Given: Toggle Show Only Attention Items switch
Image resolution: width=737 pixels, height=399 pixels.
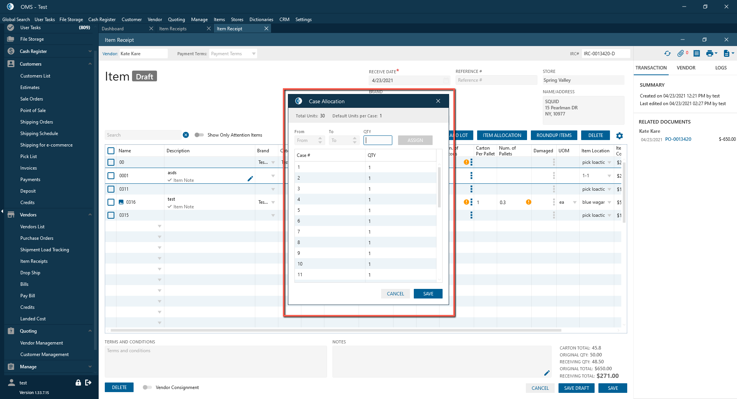Looking at the screenshot, I should 199,135.
